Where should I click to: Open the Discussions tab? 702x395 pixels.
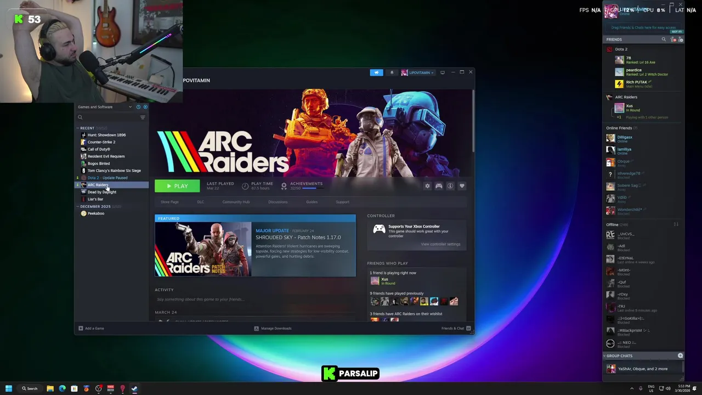click(x=278, y=202)
